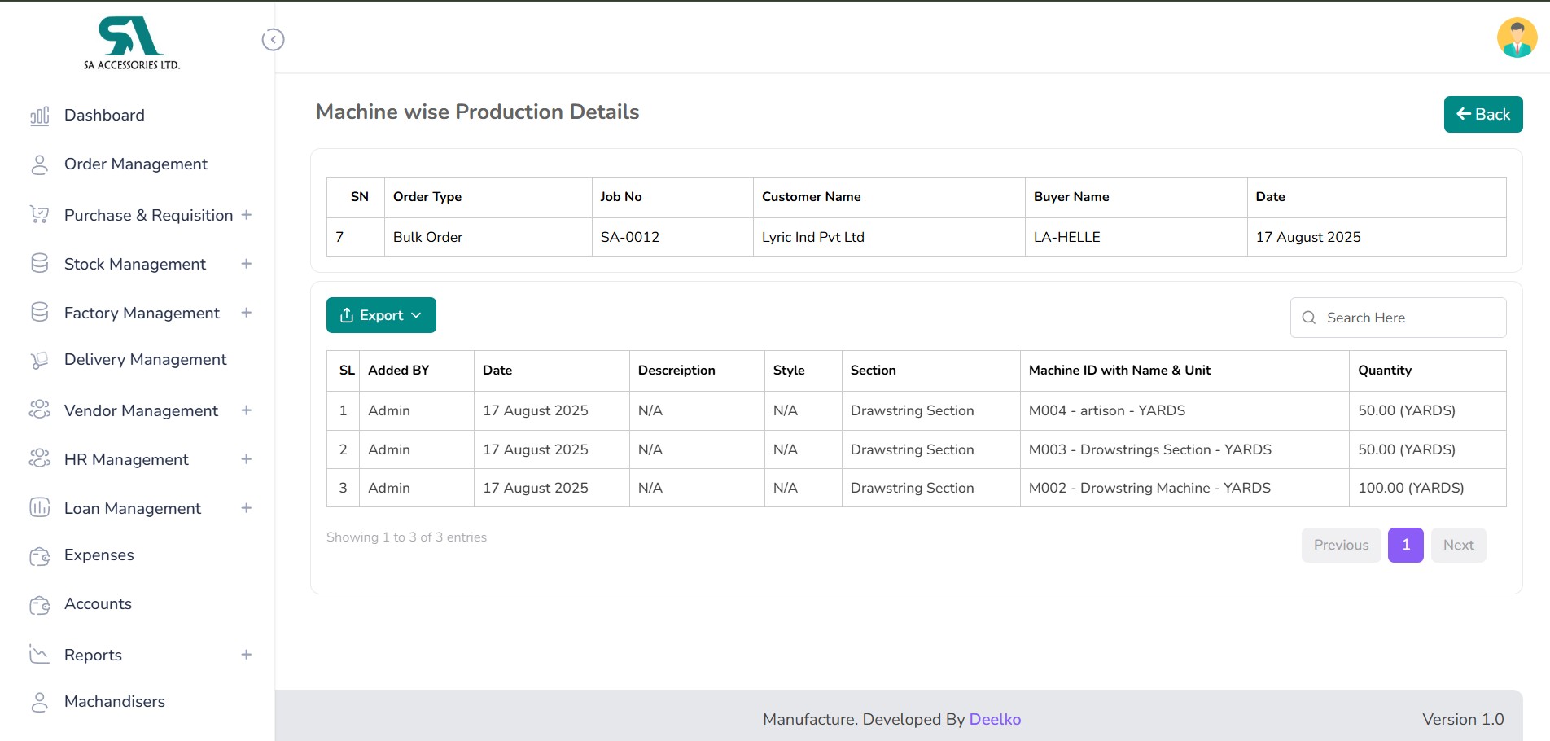Go to the Next pagination page
This screenshot has width=1550, height=741.
(x=1458, y=545)
